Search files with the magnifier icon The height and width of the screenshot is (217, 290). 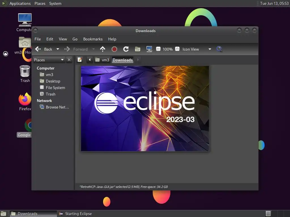click(x=219, y=49)
